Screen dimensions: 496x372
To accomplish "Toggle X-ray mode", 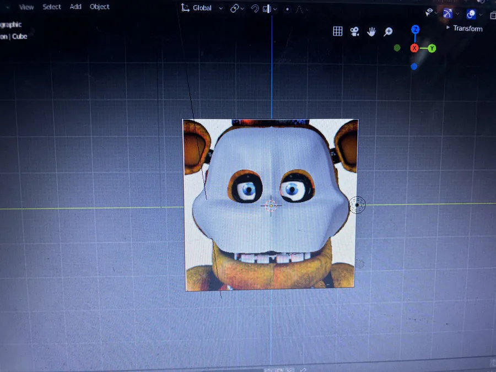I will tap(493, 15).
